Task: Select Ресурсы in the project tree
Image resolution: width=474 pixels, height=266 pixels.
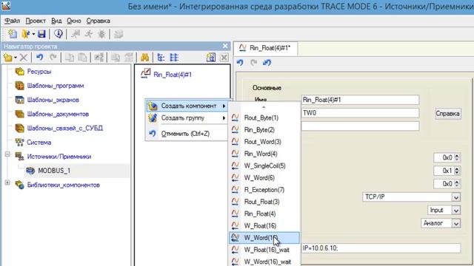Action: tap(39, 72)
